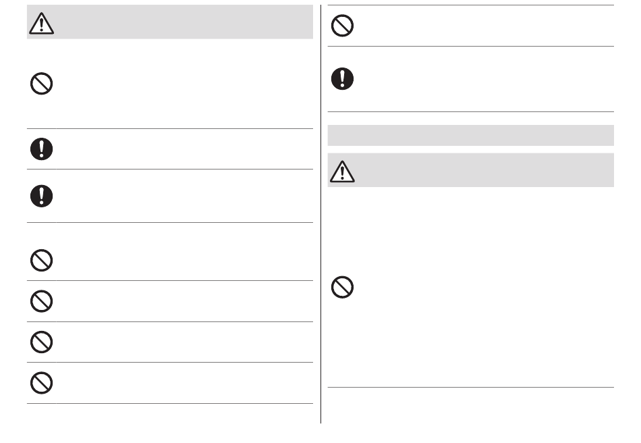Image resolution: width=641 pixels, height=443 pixels.
Task: Click the fourth prohibition icon in the left column
Action: tap(41, 342)
